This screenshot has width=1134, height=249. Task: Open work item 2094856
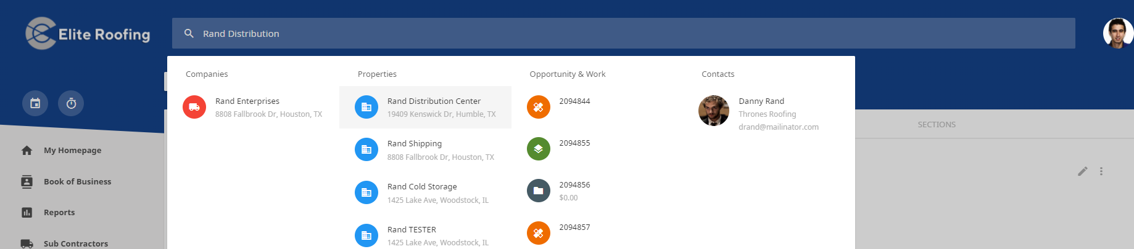click(x=574, y=184)
